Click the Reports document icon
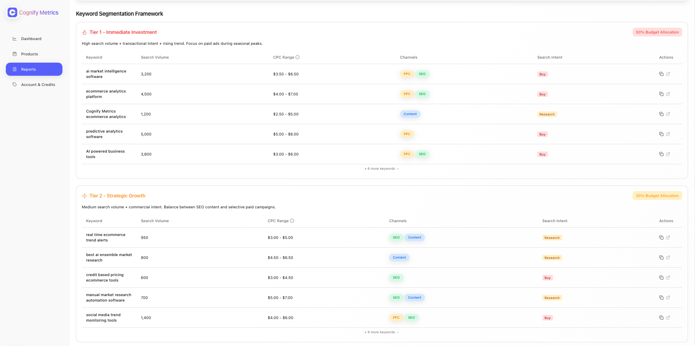 15,69
